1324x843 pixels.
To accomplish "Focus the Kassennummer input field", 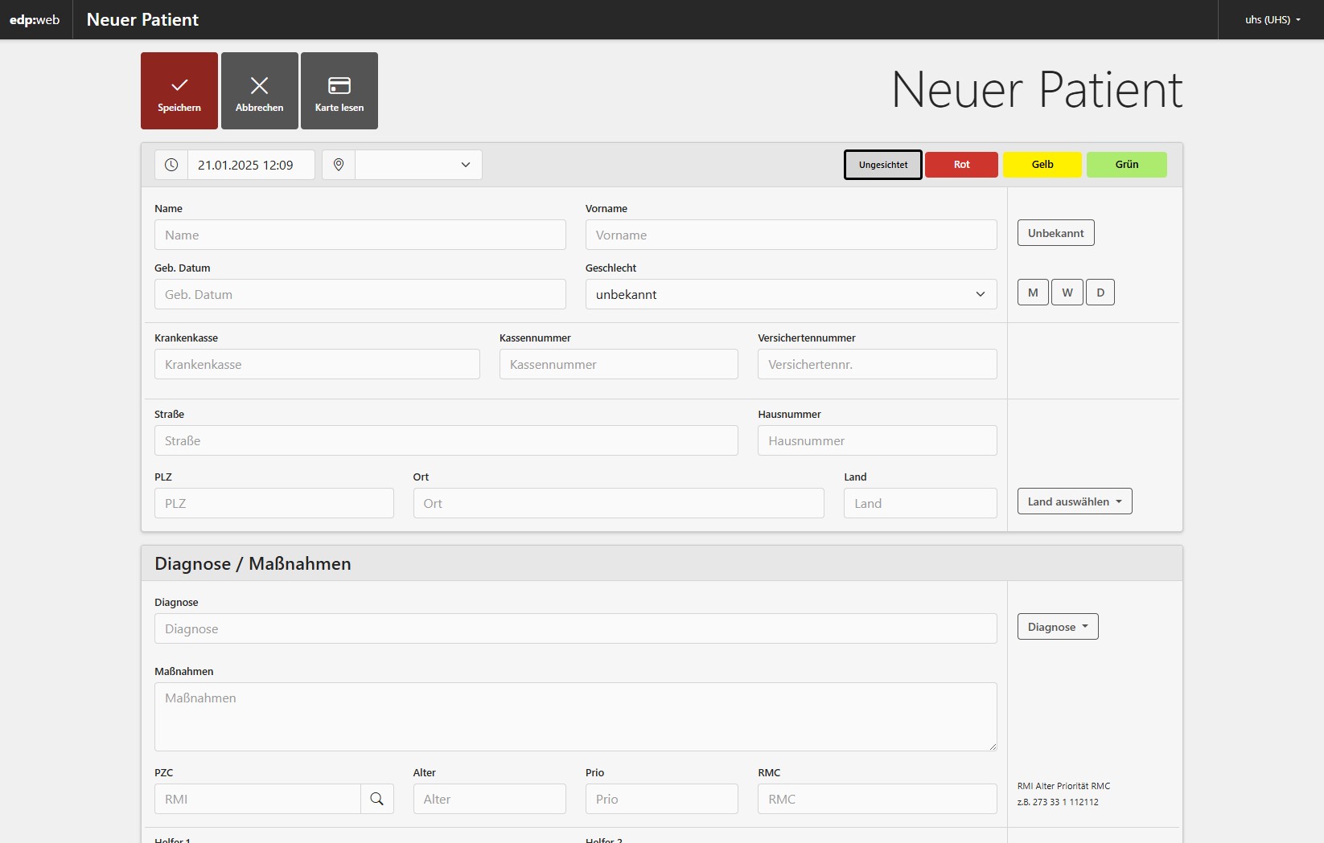I will (619, 364).
